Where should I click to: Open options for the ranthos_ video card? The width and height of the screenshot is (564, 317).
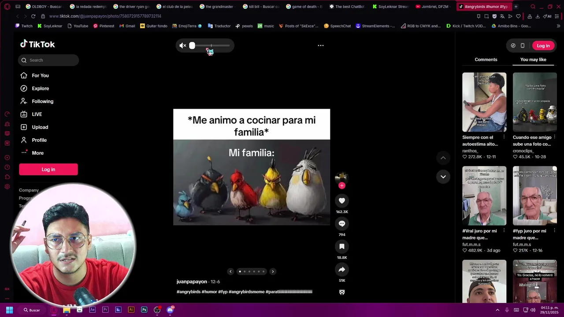tap(504, 137)
